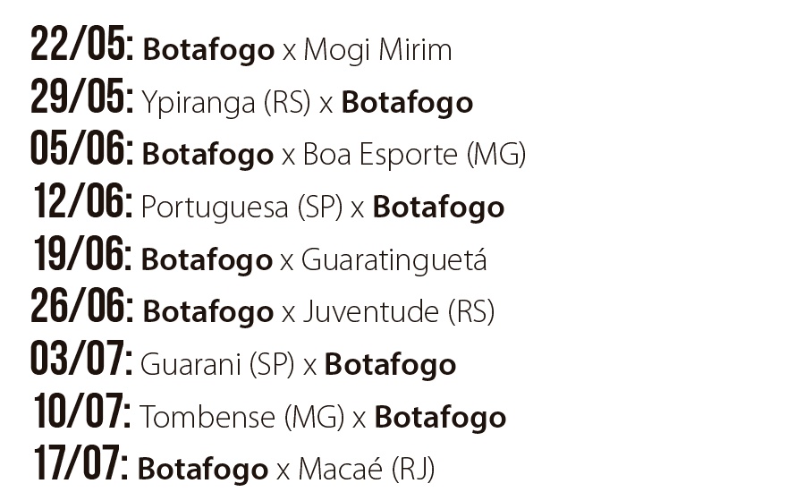Select Boa Esporte (MG) text
This screenshot has width=787, height=492.
click(414, 154)
